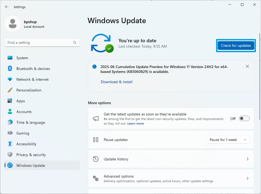Screen dimensions: 261x194
Task: Enable get latest updates toggle
Action: click(x=244, y=118)
